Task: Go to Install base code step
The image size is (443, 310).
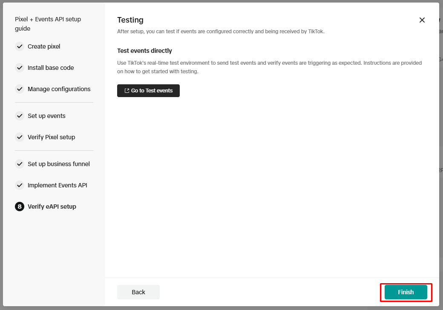Action: click(x=51, y=68)
